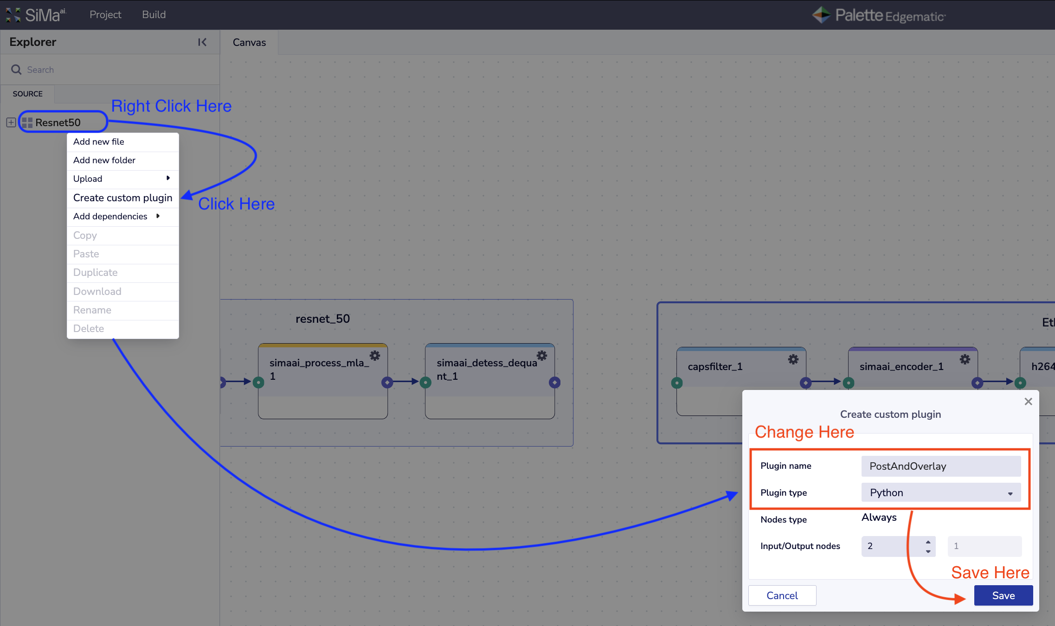The width and height of the screenshot is (1055, 626).
Task: Click the search magnifier icon
Action: (16, 70)
